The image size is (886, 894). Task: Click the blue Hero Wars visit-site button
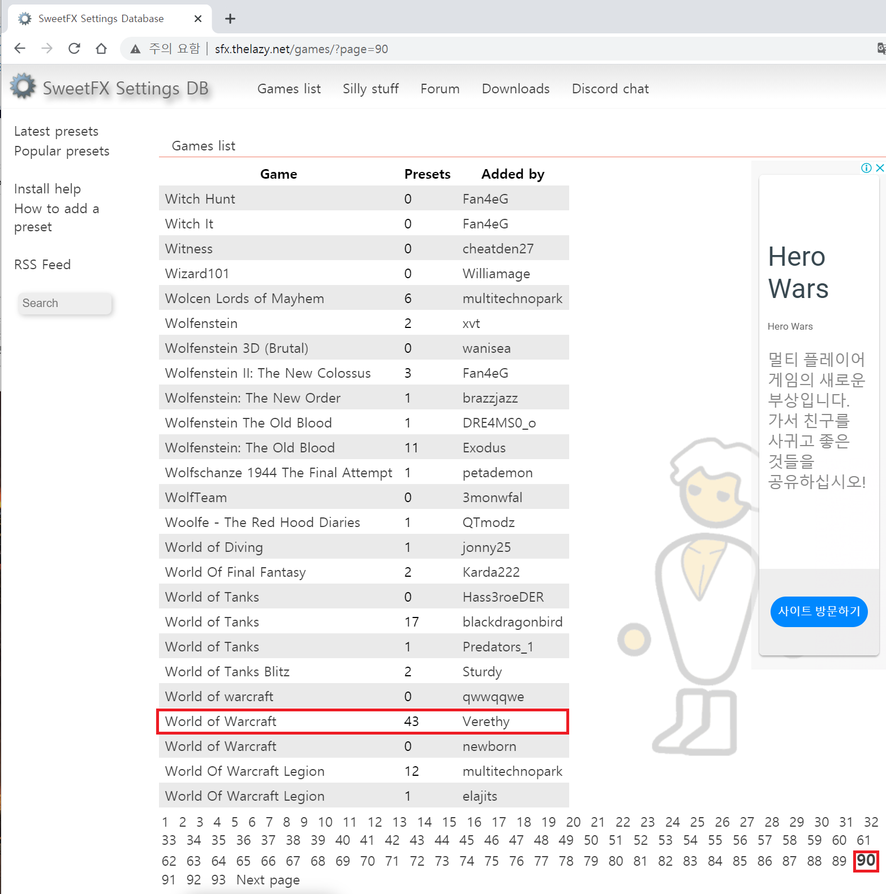click(819, 611)
